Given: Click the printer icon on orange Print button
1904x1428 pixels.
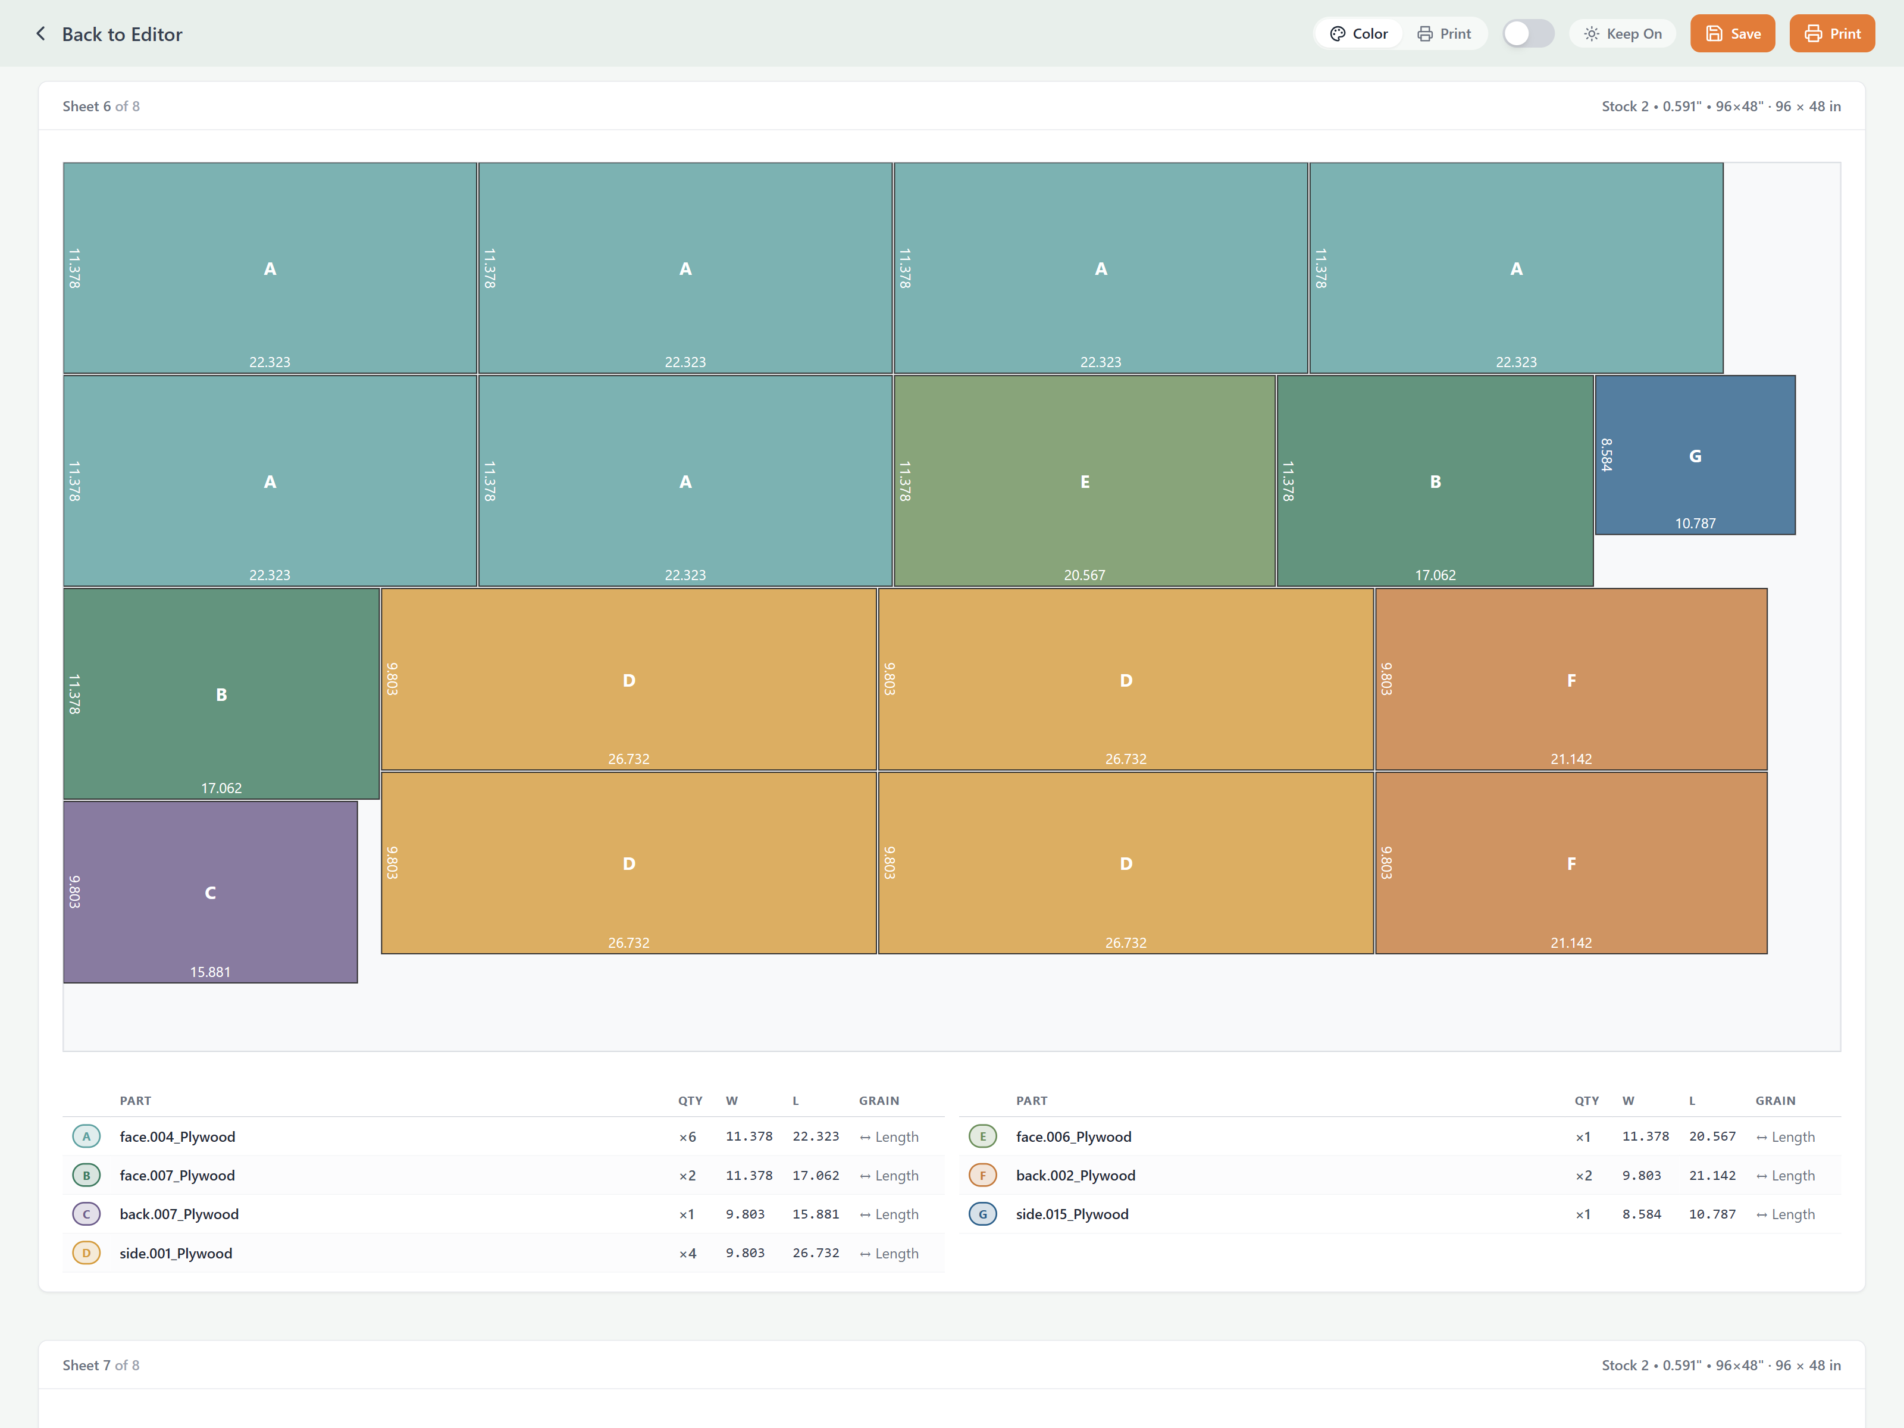Looking at the screenshot, I should (1813, 33).
